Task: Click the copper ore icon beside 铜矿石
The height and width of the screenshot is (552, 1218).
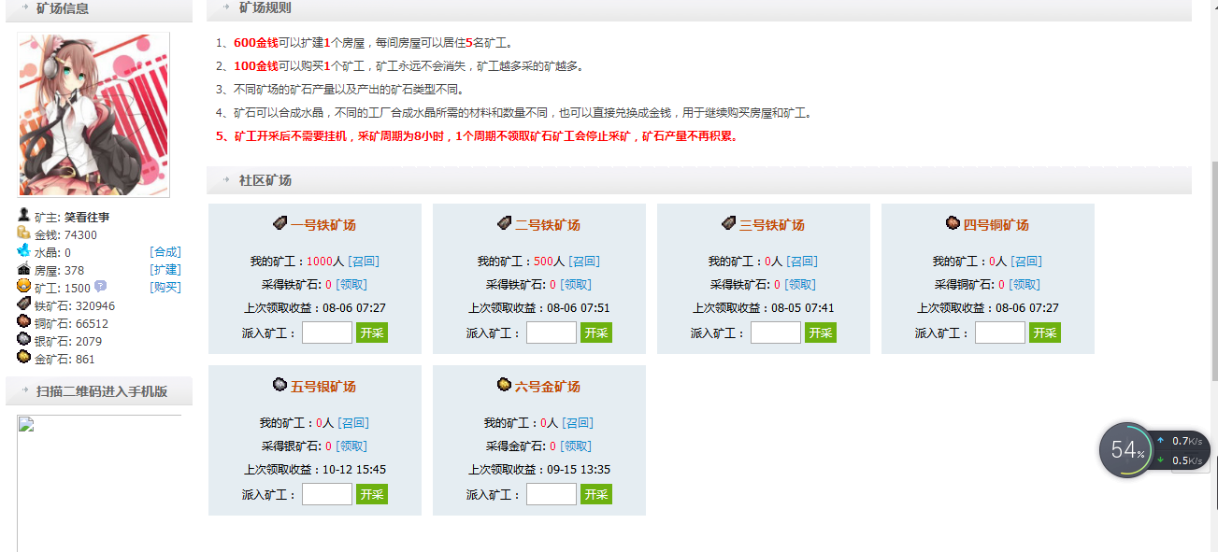Action: pos(24,322)
